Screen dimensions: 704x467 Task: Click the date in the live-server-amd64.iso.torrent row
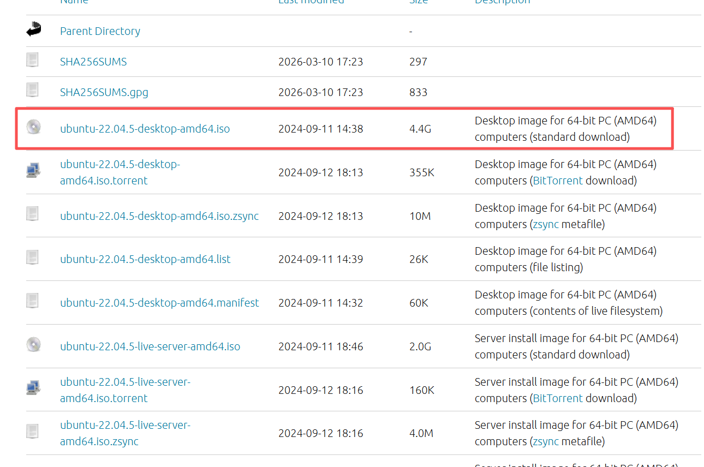coord(320,390)
